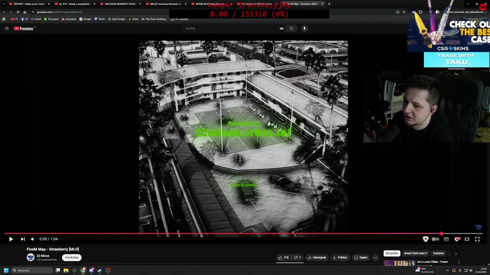This screenshot has height=275, width=490.
Task: Open Steam from the taskbar
Action: [100, 270]
